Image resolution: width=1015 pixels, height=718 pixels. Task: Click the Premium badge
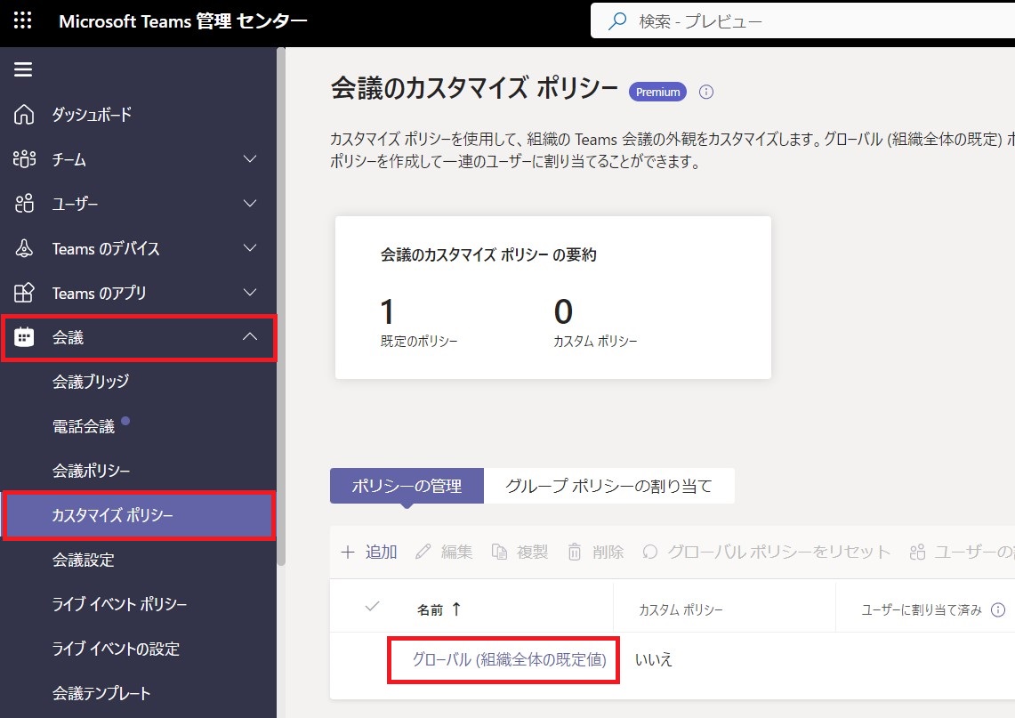pos(657,92)
